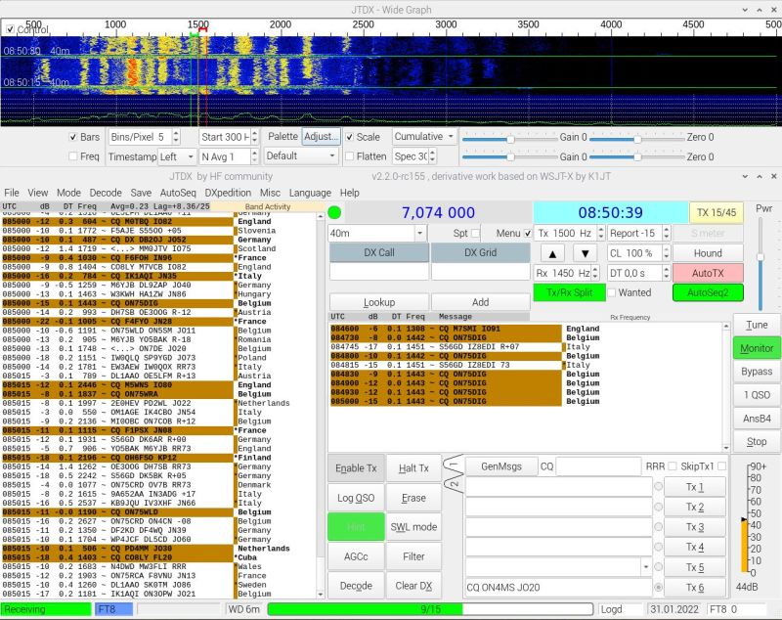Click the SWL mode button

[413, 527]
